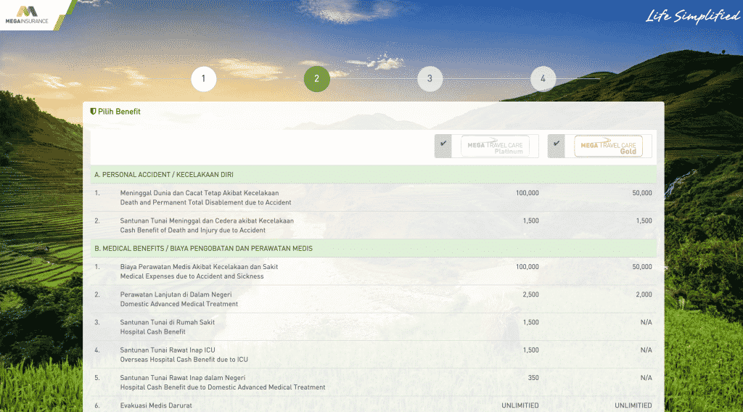This screenshot has height=412, width=743.
Task: Select section header A. Personal Accident / Kecelakaan Diri
Action: (374, 174)
